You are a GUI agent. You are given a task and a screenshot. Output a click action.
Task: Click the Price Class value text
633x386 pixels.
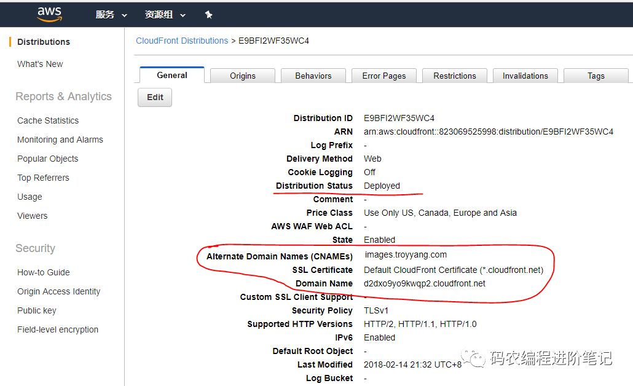pos(440,213)
